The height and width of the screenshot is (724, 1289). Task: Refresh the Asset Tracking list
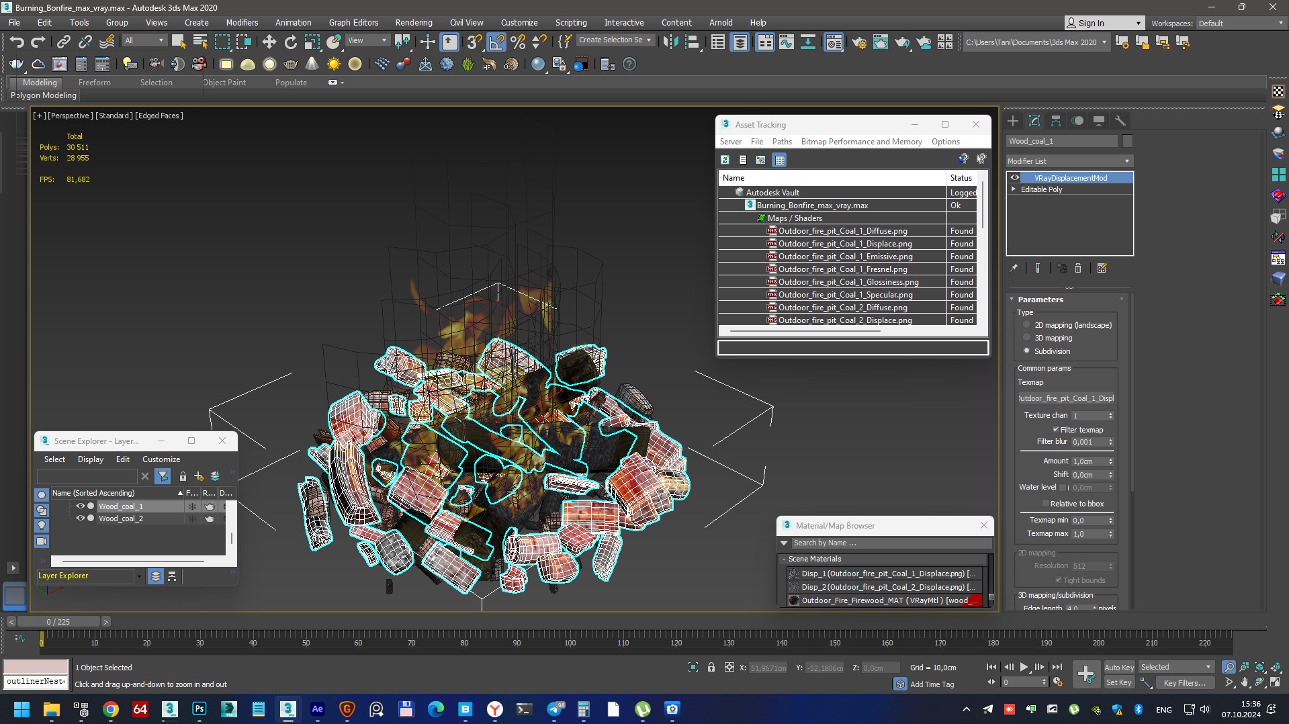(725, 160)
